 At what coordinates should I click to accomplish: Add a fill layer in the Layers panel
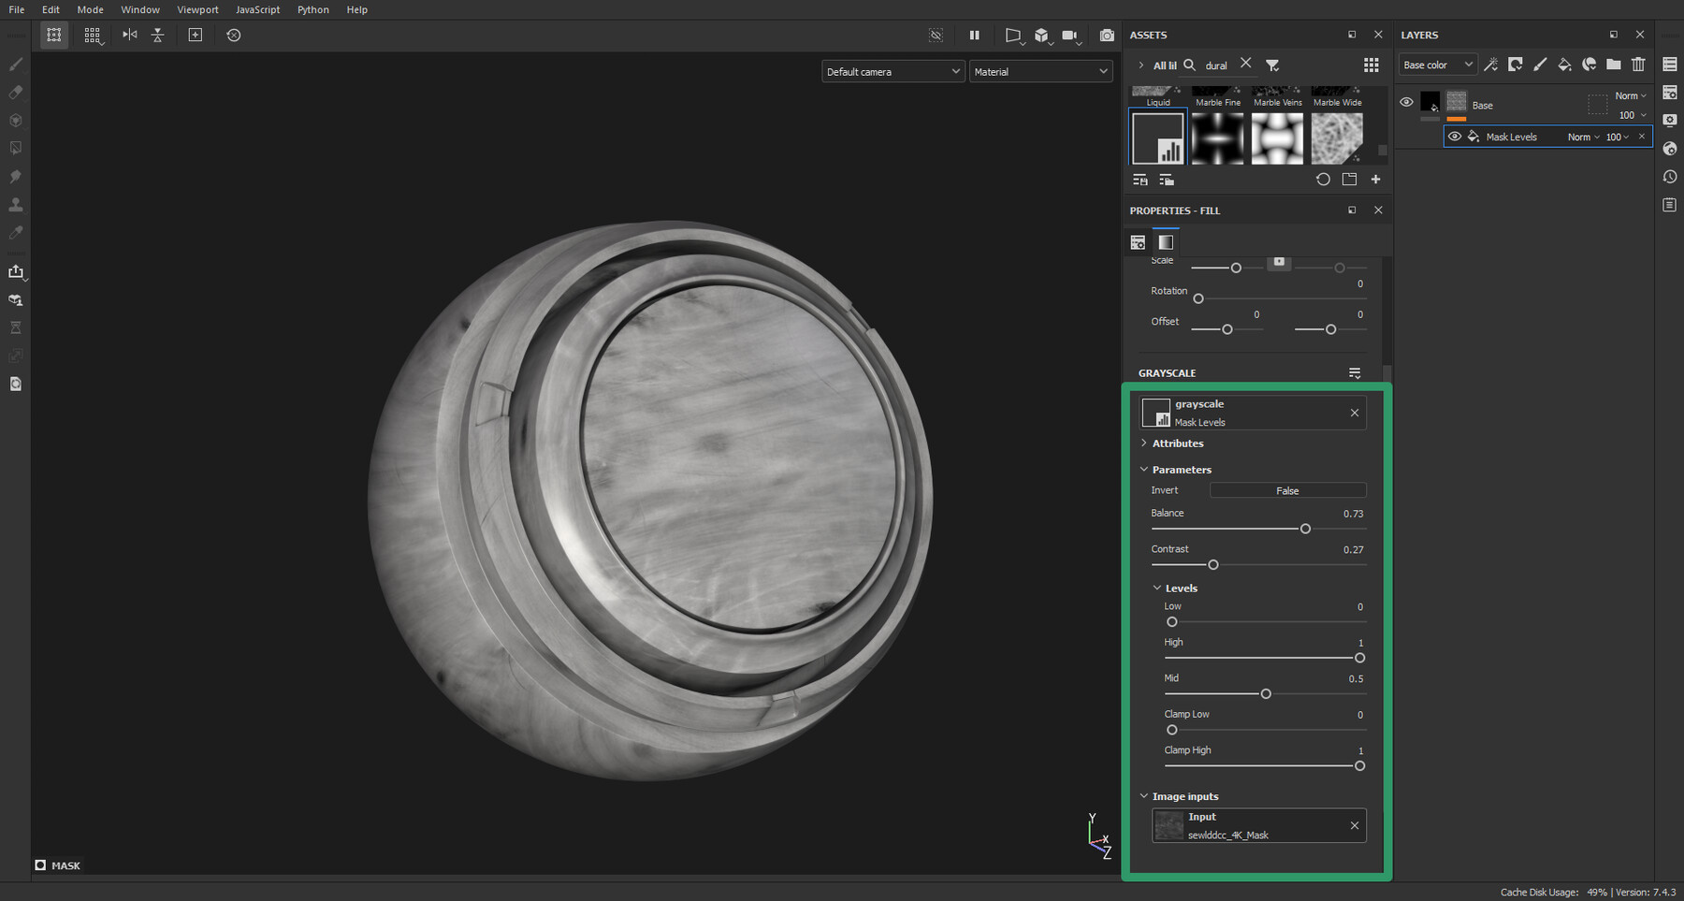1564,65
